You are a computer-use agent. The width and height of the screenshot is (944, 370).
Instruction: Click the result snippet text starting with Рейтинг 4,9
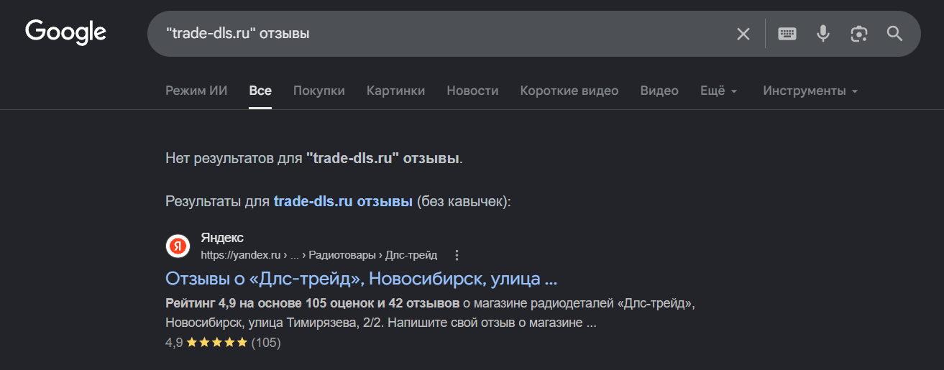point(430,313)
